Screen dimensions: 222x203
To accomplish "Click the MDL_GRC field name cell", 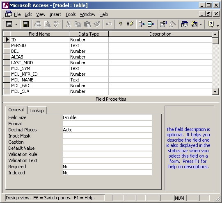I will [39, 86].
